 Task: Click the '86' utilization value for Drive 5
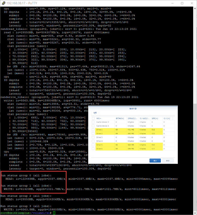pos(117,145)
